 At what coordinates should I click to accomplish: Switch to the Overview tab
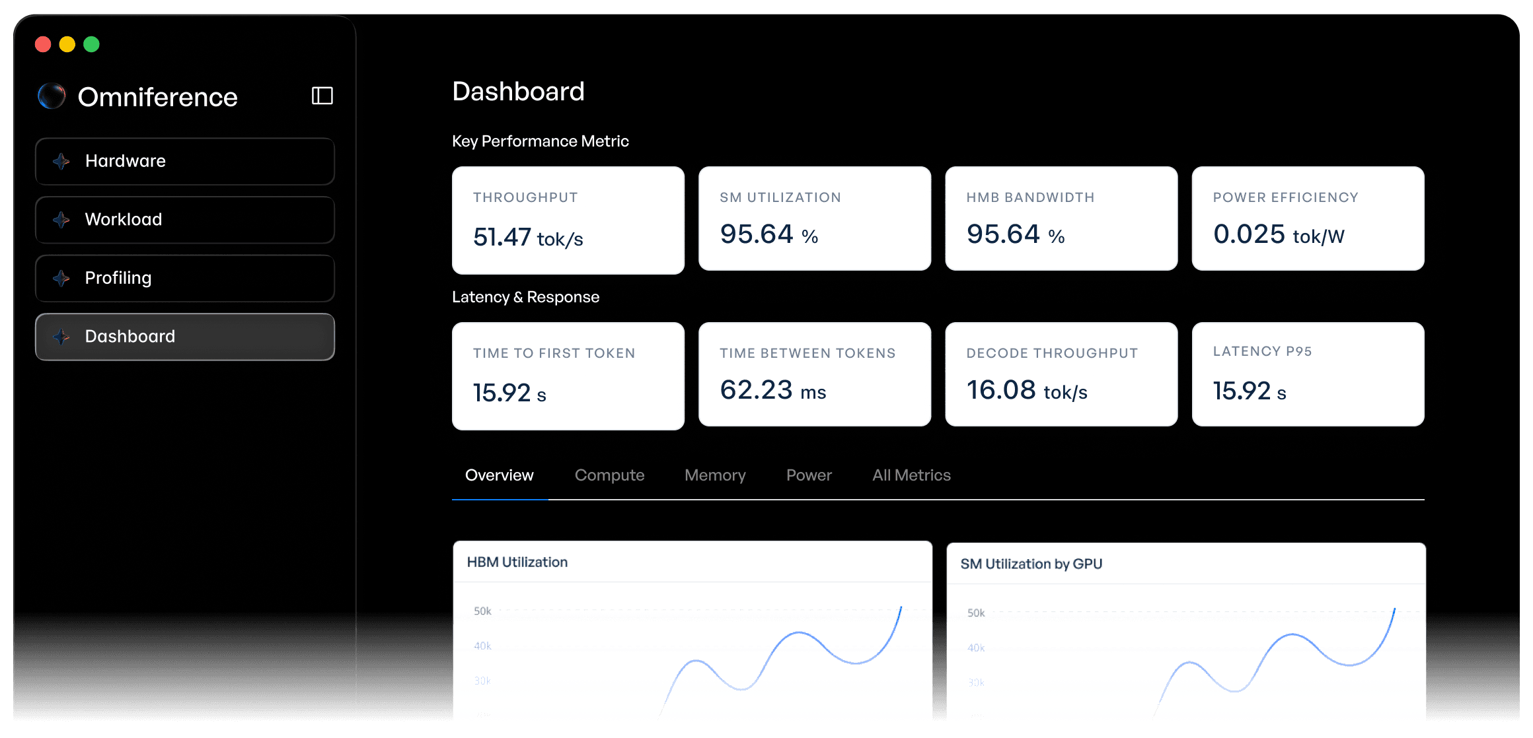pos(500,475)
